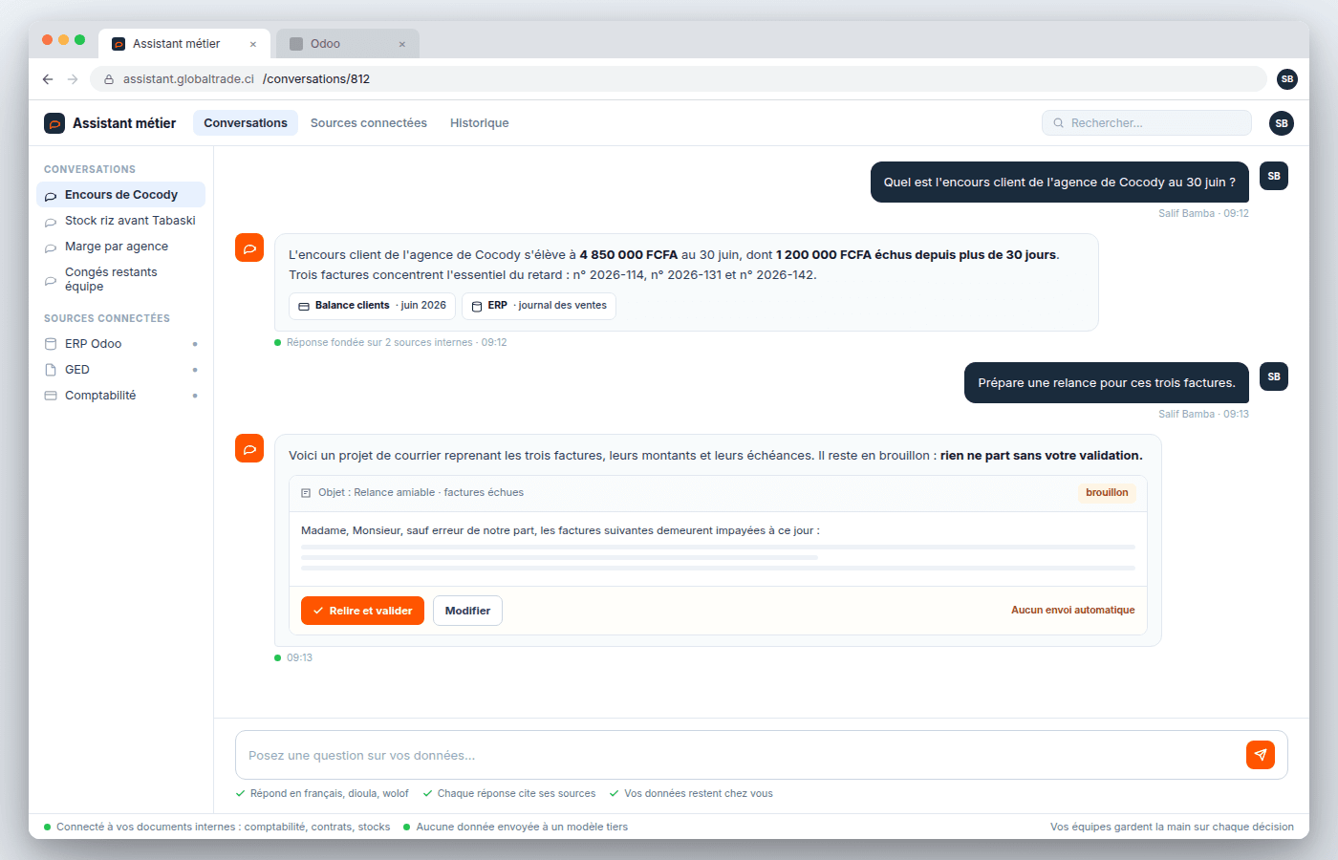Viewport: 1338px width, 860px height.
Task: Click the 'Quel est l'encours client' message bubble
Action: point(1060,183)
